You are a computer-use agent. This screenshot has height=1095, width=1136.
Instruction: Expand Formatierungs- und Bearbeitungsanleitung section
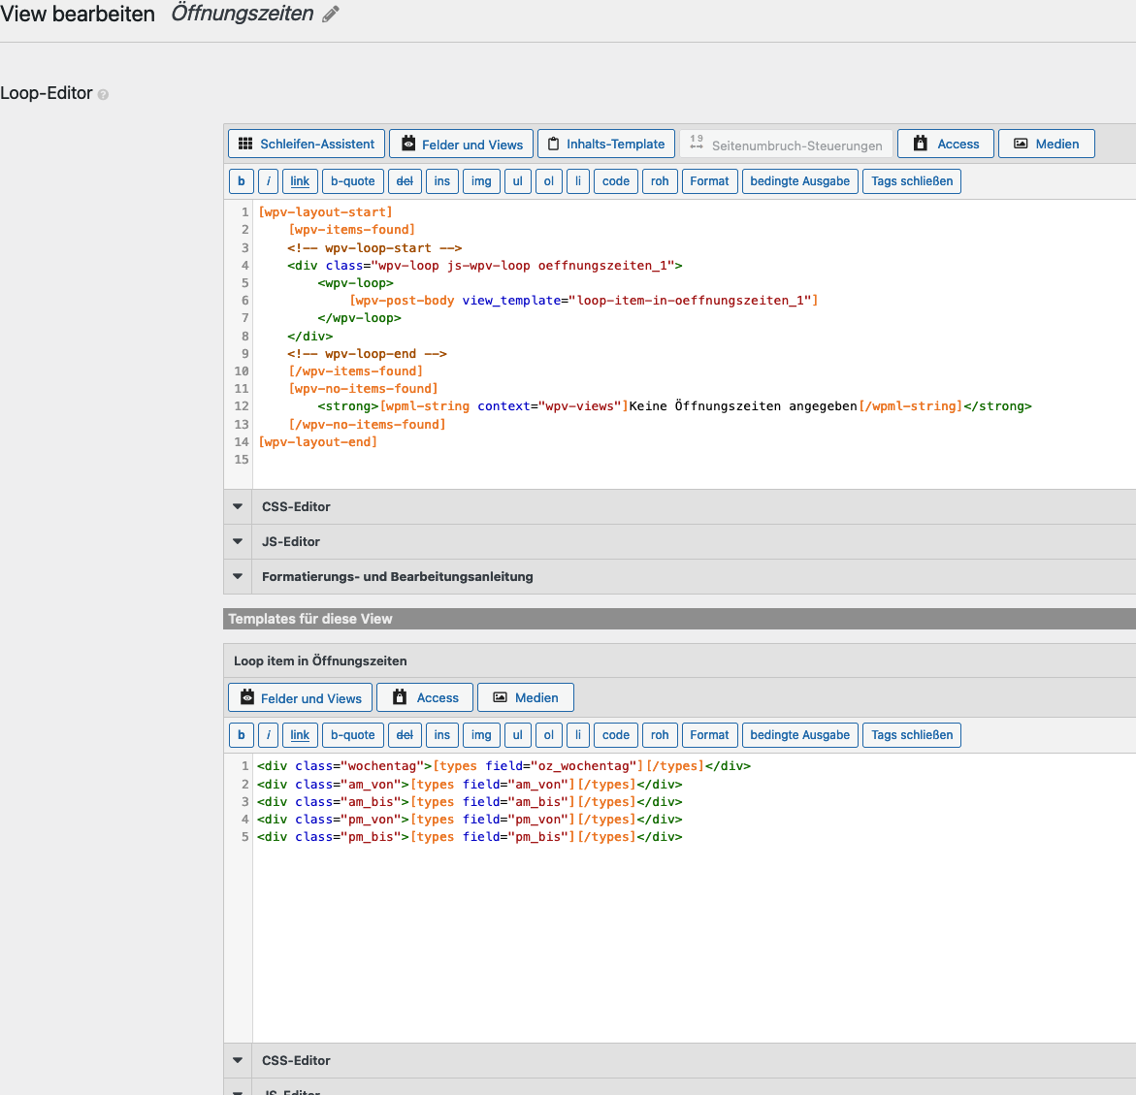(397, 576)
